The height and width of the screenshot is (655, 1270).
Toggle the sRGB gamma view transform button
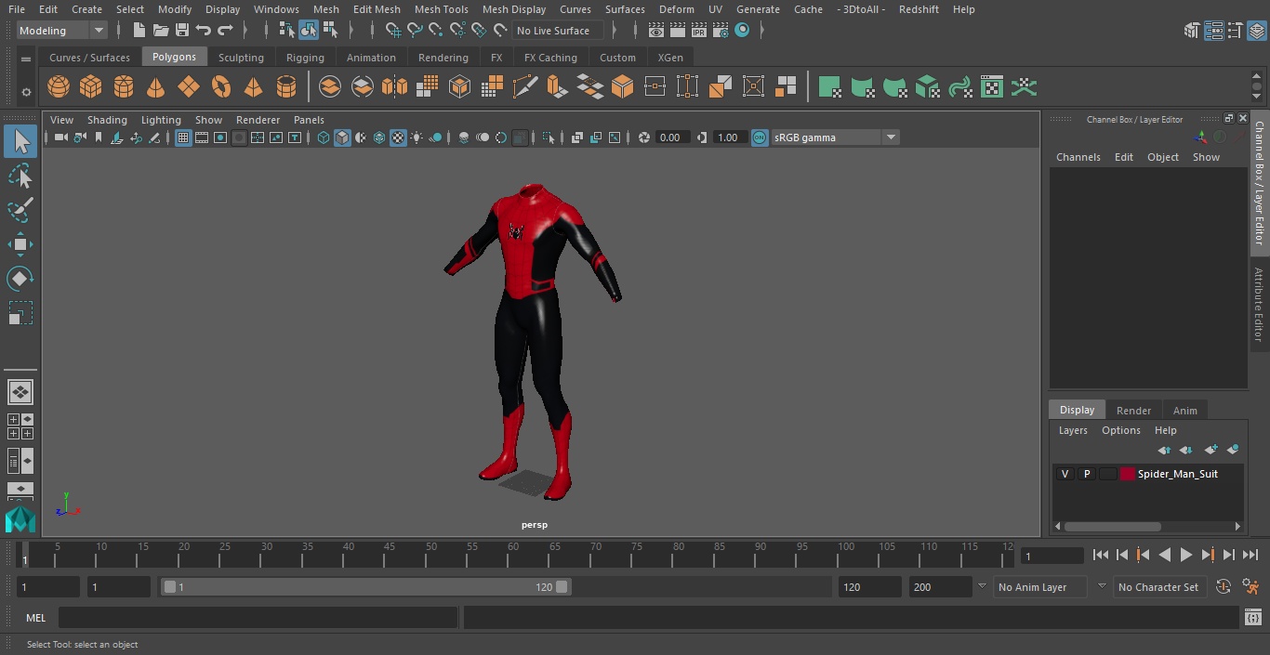(760, 138)
